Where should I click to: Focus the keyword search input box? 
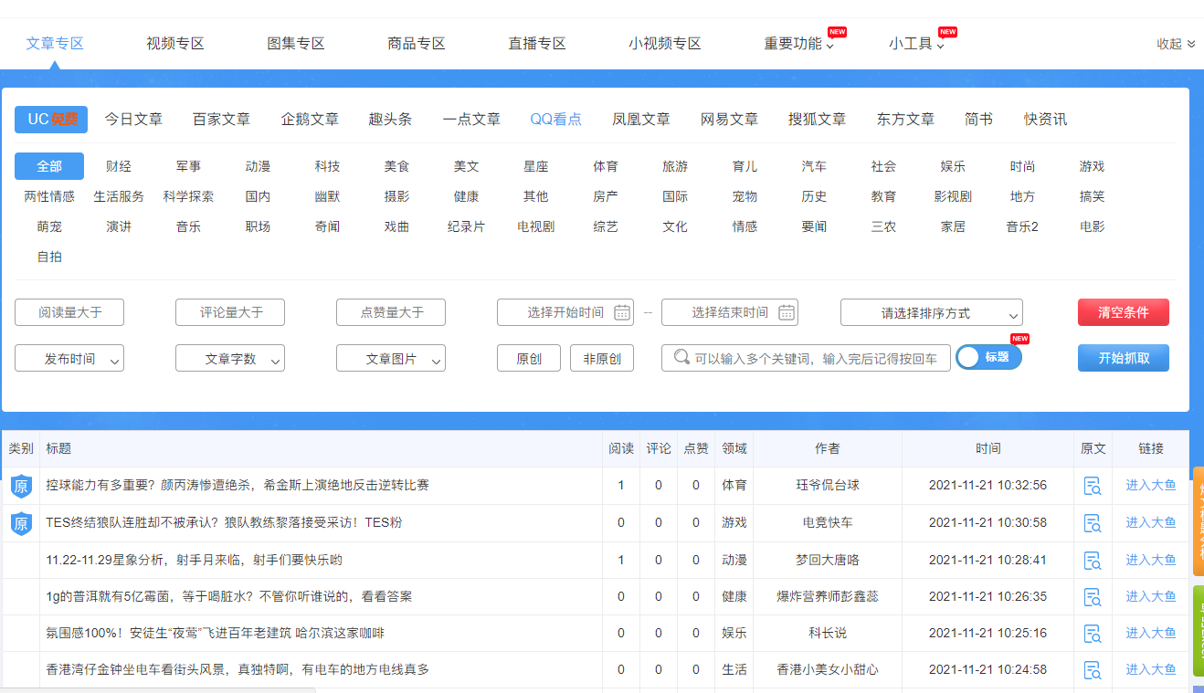806,358
